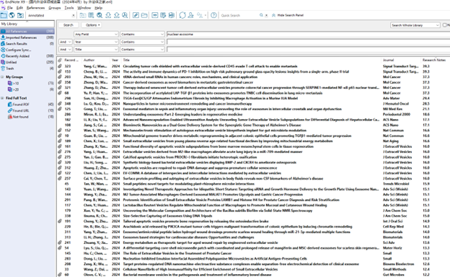Click the empty Year search value field
This screenshot has width=450, height=277.
[x=308, y=42]
